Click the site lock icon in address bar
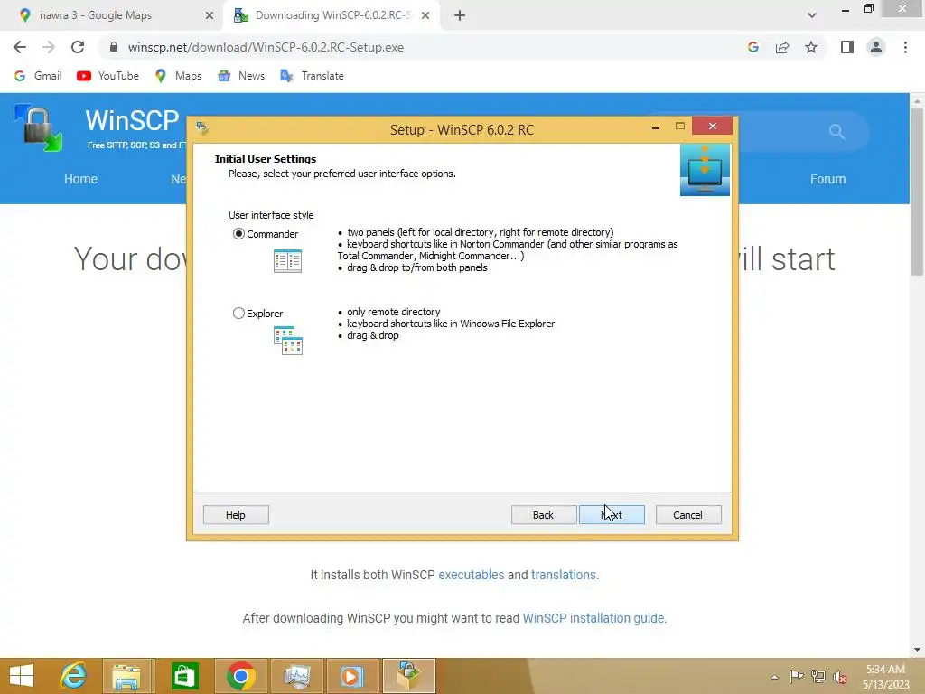 114,47
